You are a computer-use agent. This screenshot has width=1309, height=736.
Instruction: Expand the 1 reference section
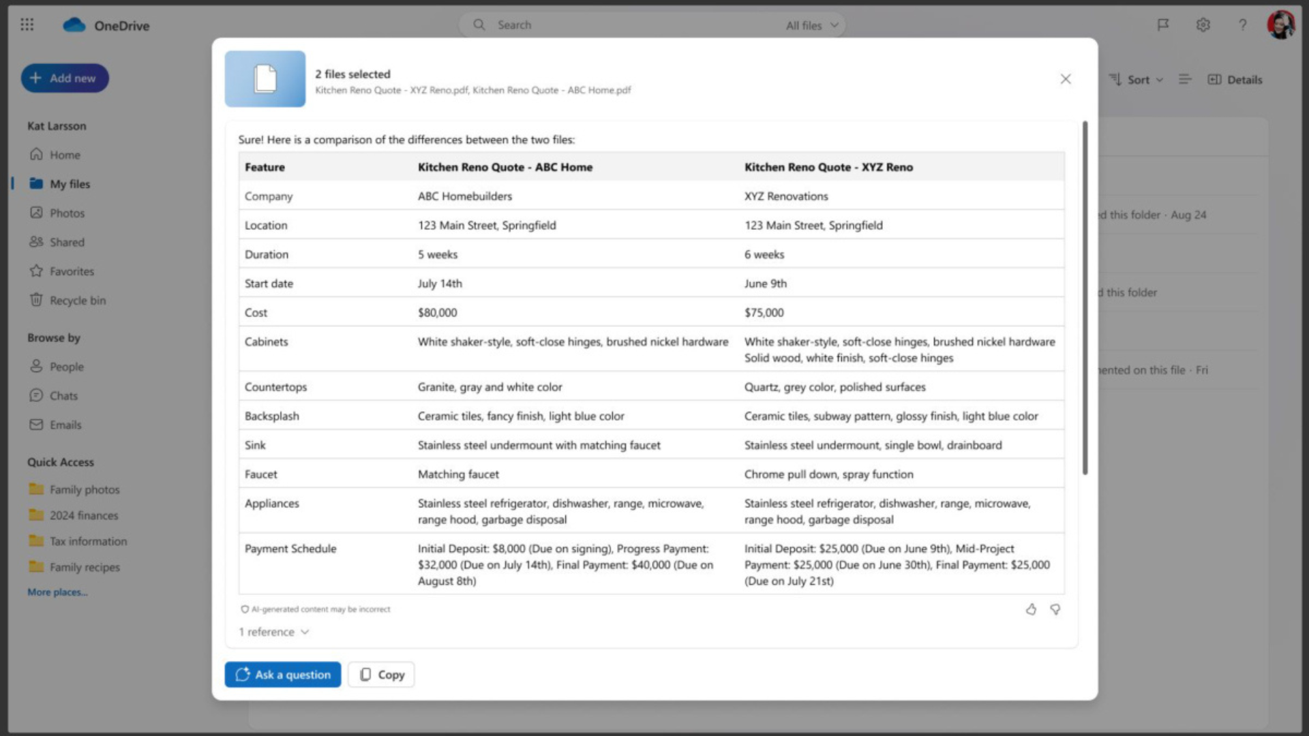tap(273, 632)
